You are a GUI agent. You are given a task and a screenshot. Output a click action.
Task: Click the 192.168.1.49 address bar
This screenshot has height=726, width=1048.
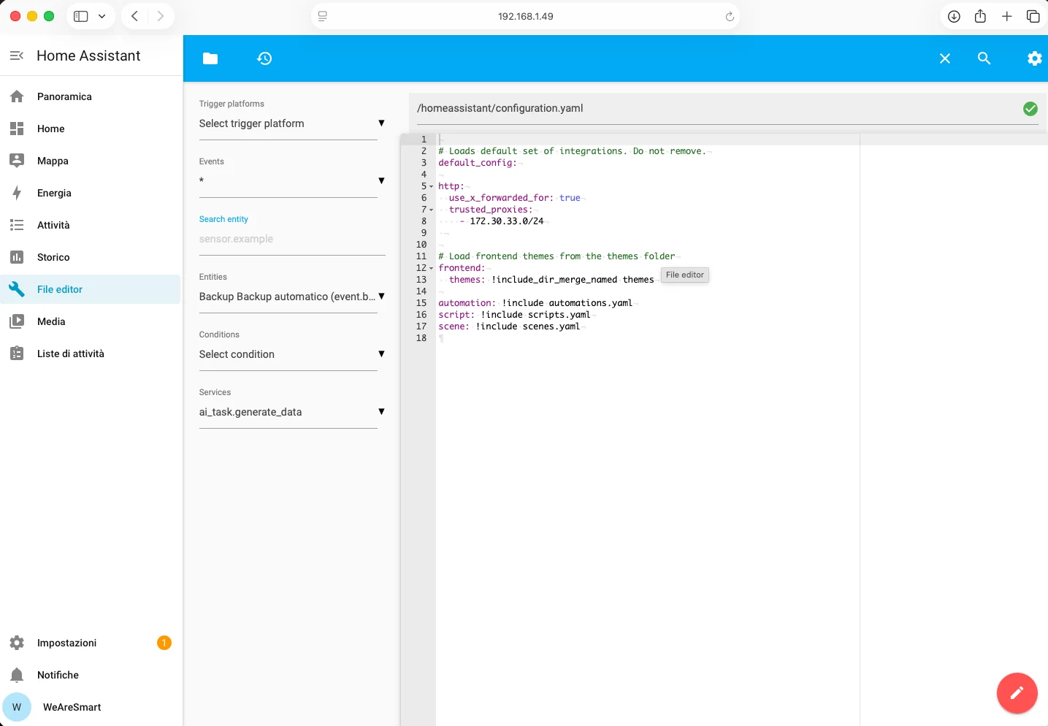click(x=525, y=16)
